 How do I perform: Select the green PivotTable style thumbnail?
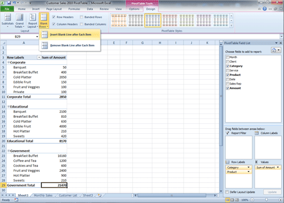point(187,20)
